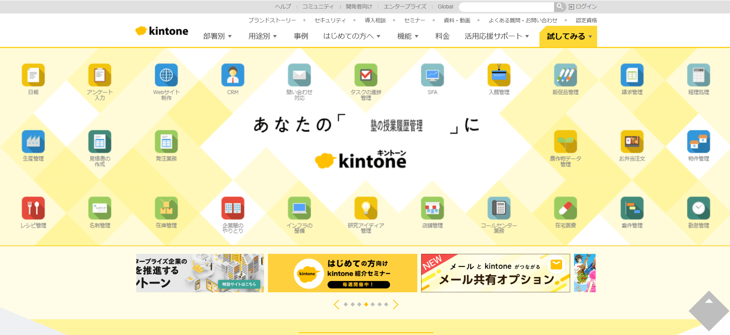Open the 日報 app icon

coord(33,75)
